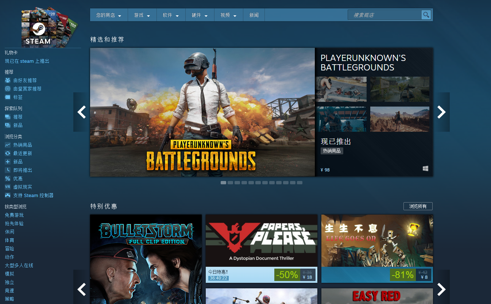
Task: Click the Windows platform icon on PUBG panel
Action: click(425, 168)
